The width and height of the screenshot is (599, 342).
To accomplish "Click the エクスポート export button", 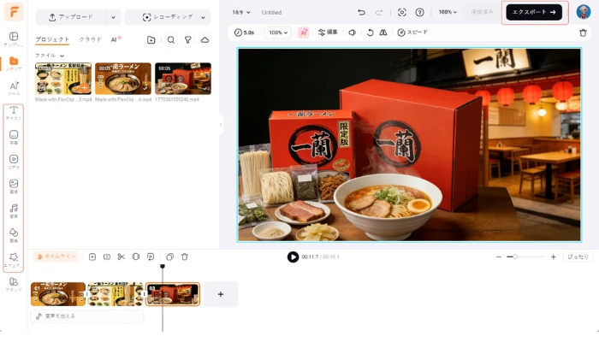I will pyautogui.click(x=534, y=13).
